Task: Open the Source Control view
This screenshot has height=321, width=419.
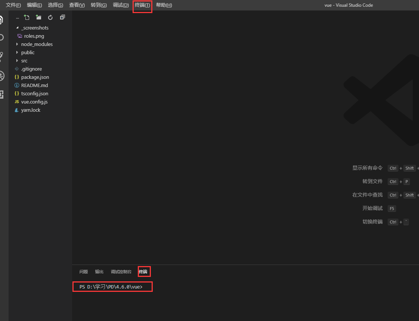Action: click(1, 57)
